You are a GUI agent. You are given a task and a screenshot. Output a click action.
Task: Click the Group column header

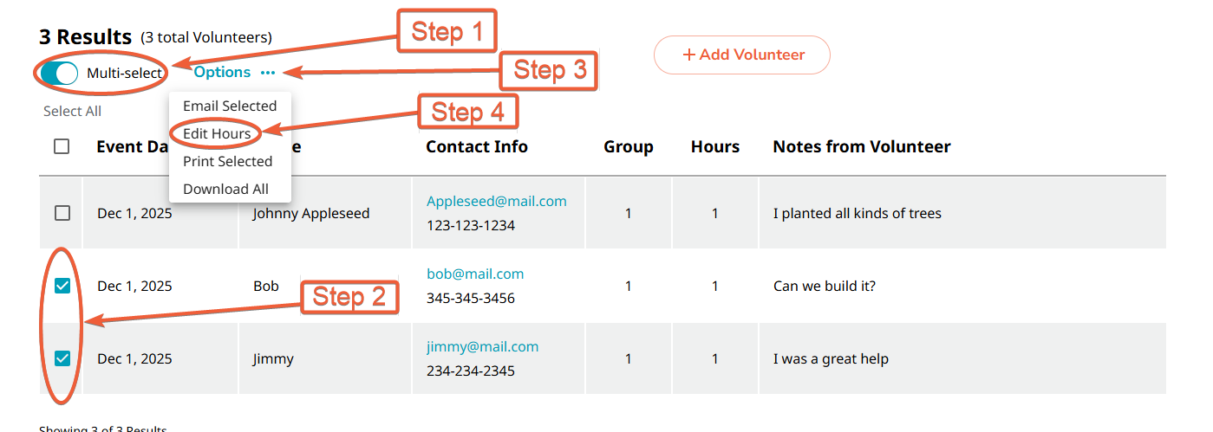point(628,146)
